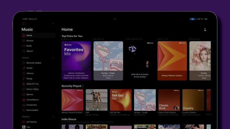Open Vertigo - Single in Top Picks
230x129 pixels.
pyautogui.click(x=108, y=61)
